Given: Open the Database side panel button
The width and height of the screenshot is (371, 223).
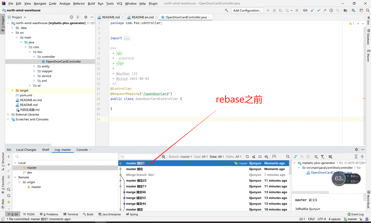Looking at the screenshot, I should coord(368,36).
